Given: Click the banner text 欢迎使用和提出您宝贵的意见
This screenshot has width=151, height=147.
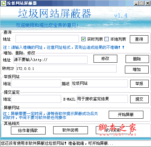Looking at the screenshot, I should [x=47, y=25].
